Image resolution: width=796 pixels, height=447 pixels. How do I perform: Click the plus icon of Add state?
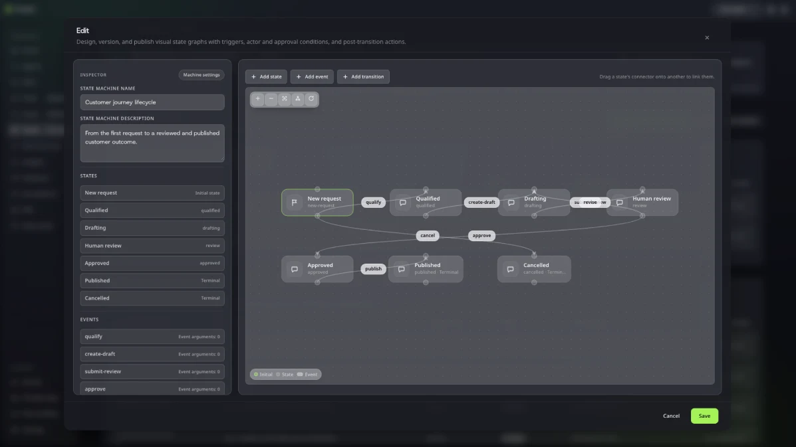coord(254,76)
